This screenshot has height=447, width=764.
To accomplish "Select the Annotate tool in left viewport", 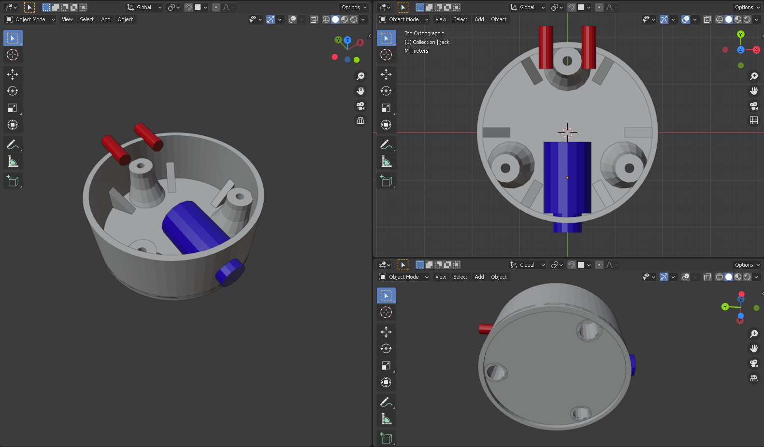I will coord(13,144).
